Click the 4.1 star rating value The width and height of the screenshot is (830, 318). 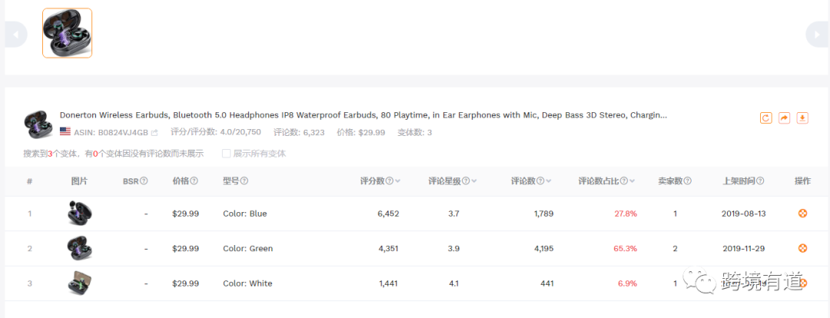(x=453, y=283)
